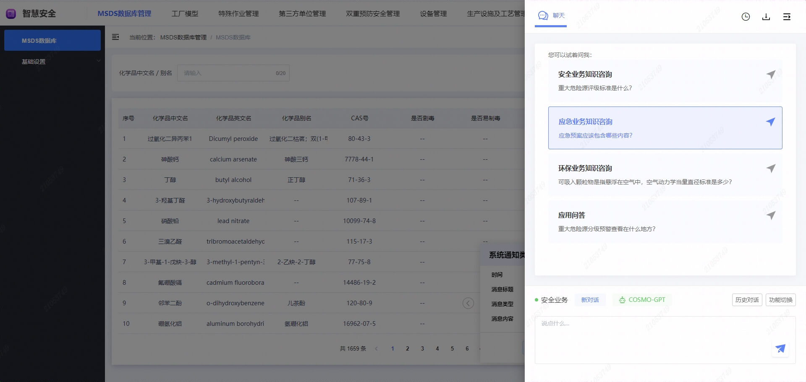
Task: Focus the 化学品中文名 / 别名 search input
Action: pos(233,73)
